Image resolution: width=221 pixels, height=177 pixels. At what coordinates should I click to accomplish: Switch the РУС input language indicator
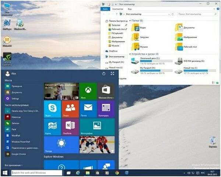tap(203, 173)
